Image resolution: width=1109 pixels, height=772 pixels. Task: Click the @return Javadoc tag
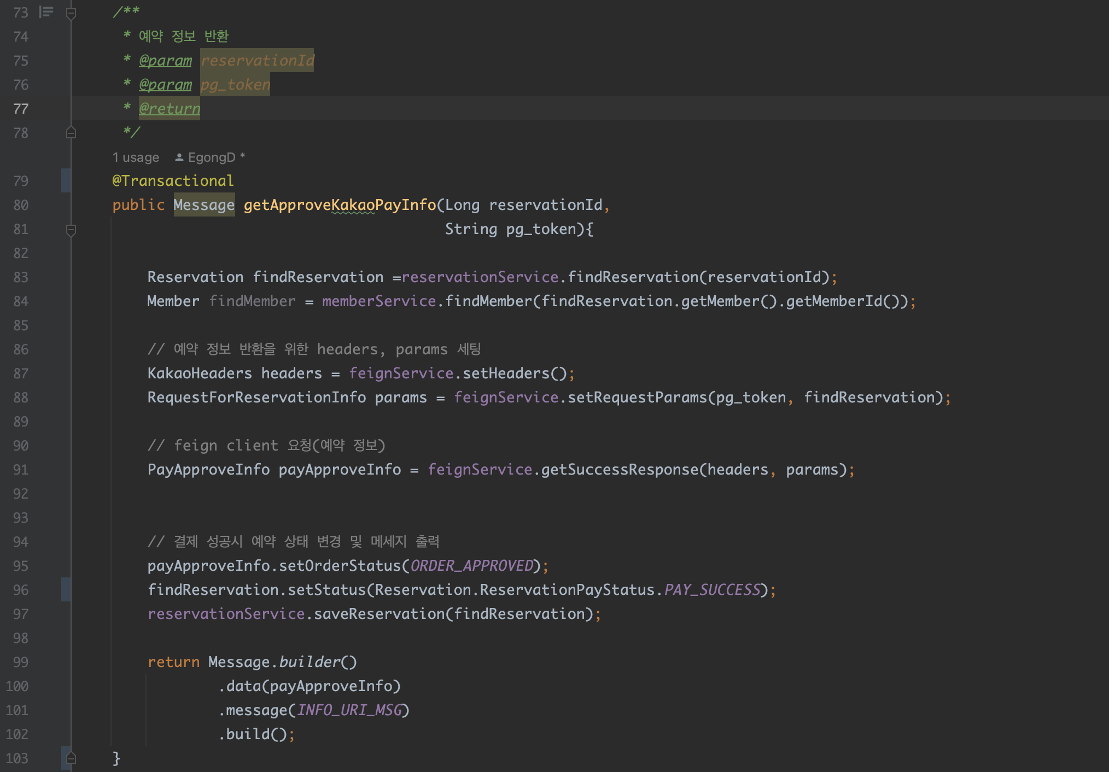click(170, 109)
